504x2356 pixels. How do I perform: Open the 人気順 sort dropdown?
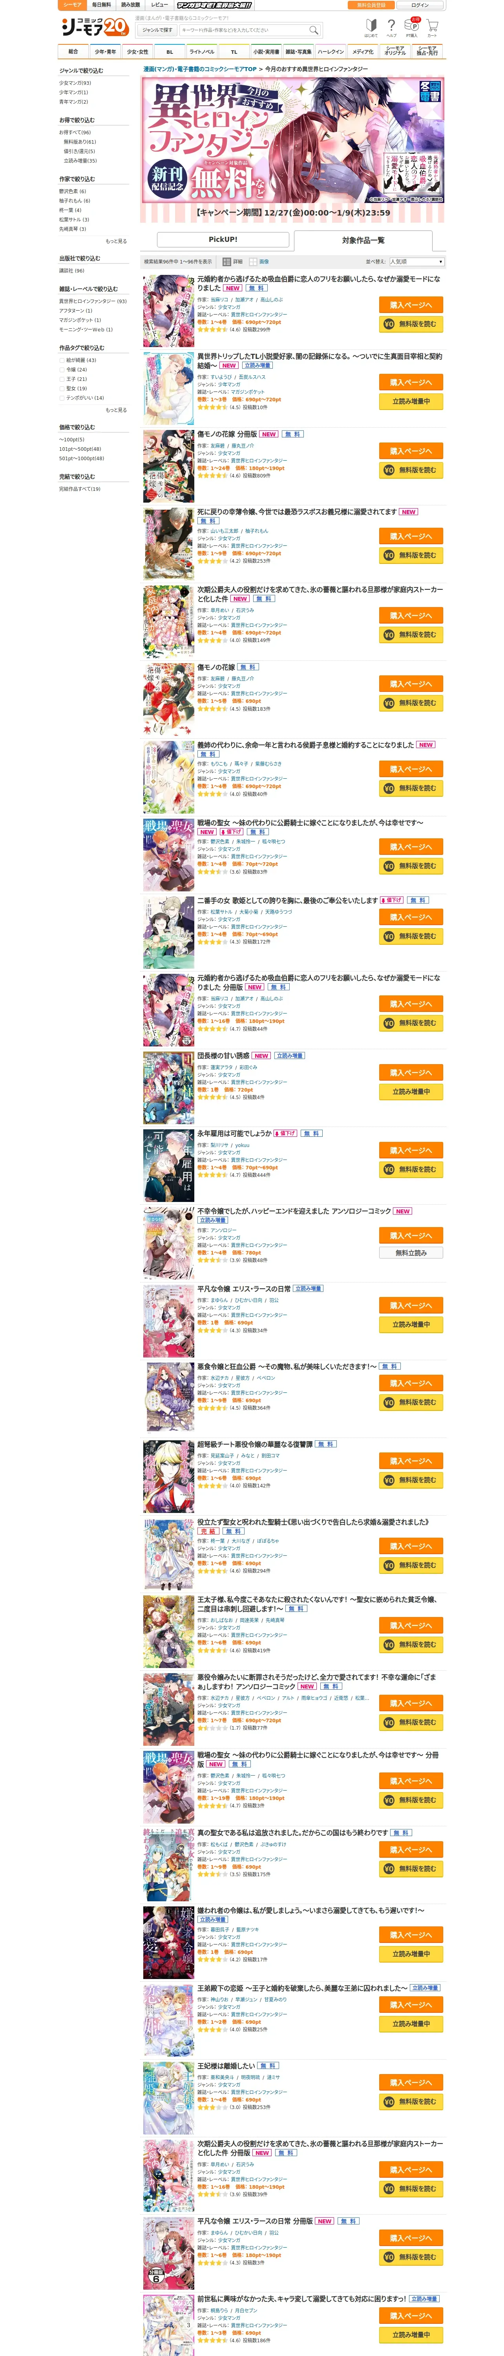tap(417, 262)
